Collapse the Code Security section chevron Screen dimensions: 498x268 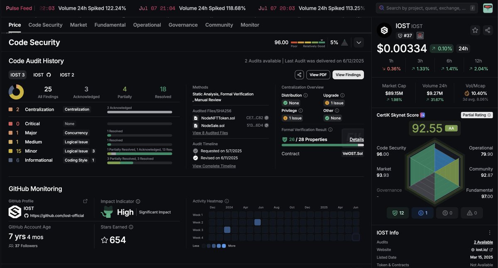pyautogui.click(x=359, y=42)
